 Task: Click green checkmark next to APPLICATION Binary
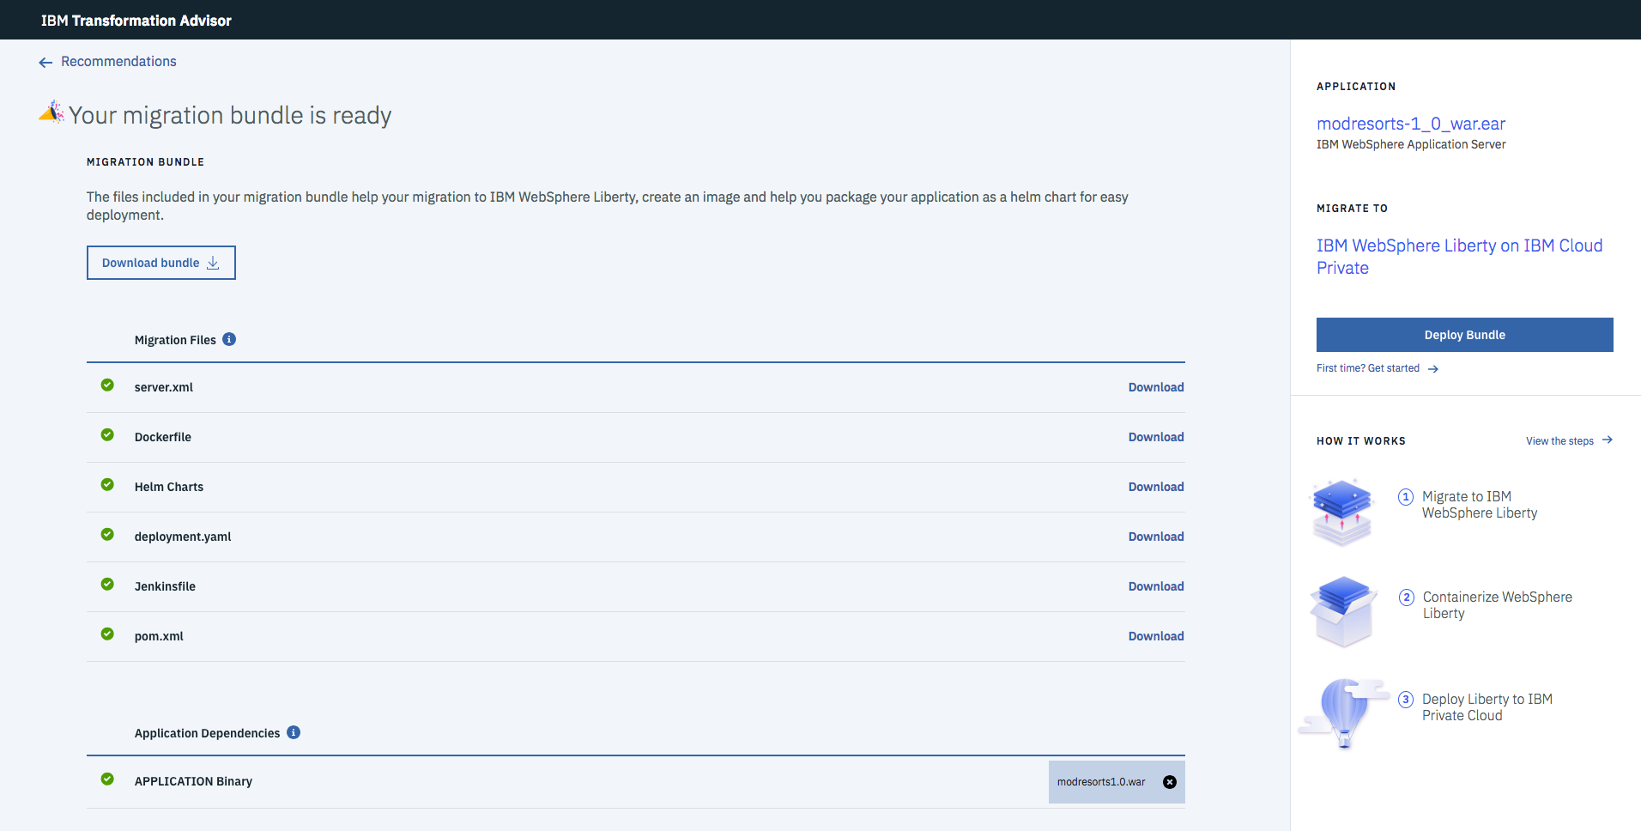point(107,779)
